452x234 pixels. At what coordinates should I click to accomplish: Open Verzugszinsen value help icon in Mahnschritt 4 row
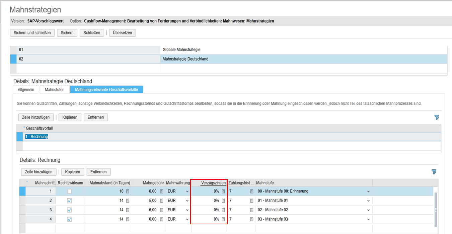223,219
